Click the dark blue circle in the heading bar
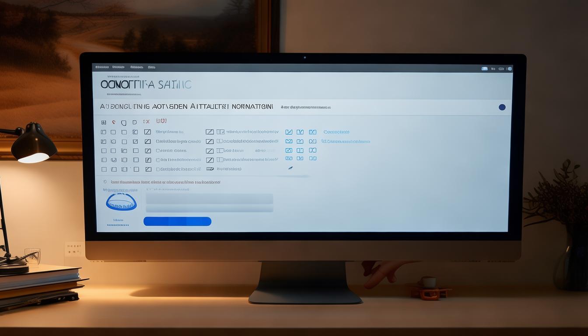Image resolution: width=588 pixels, height=336 pixels. [x=502, y=107]
